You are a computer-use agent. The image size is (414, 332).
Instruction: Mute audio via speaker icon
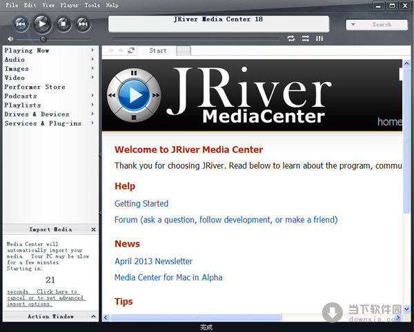click(x=10, y=39)
